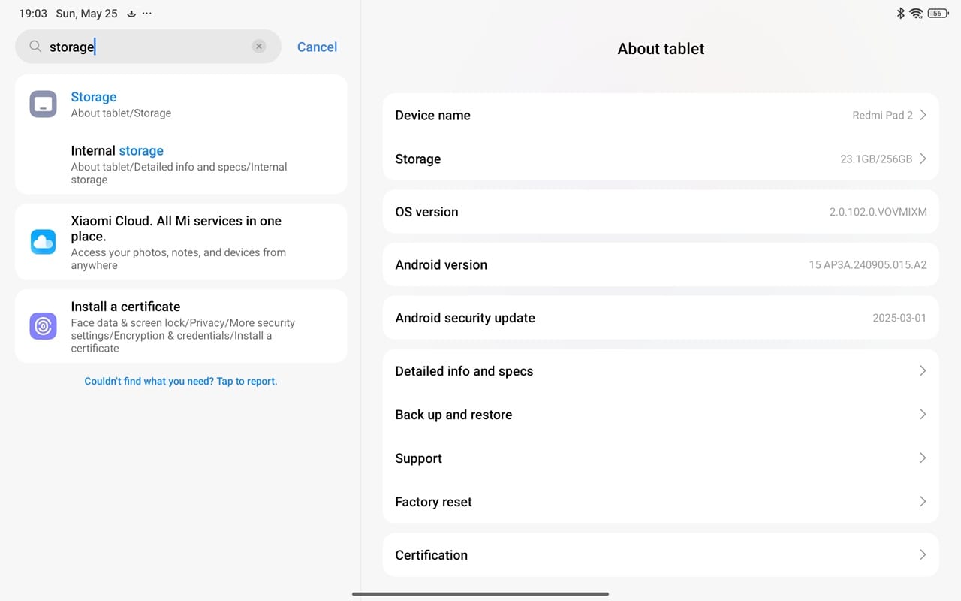Tap the Android version row

[x=661, y=264]
